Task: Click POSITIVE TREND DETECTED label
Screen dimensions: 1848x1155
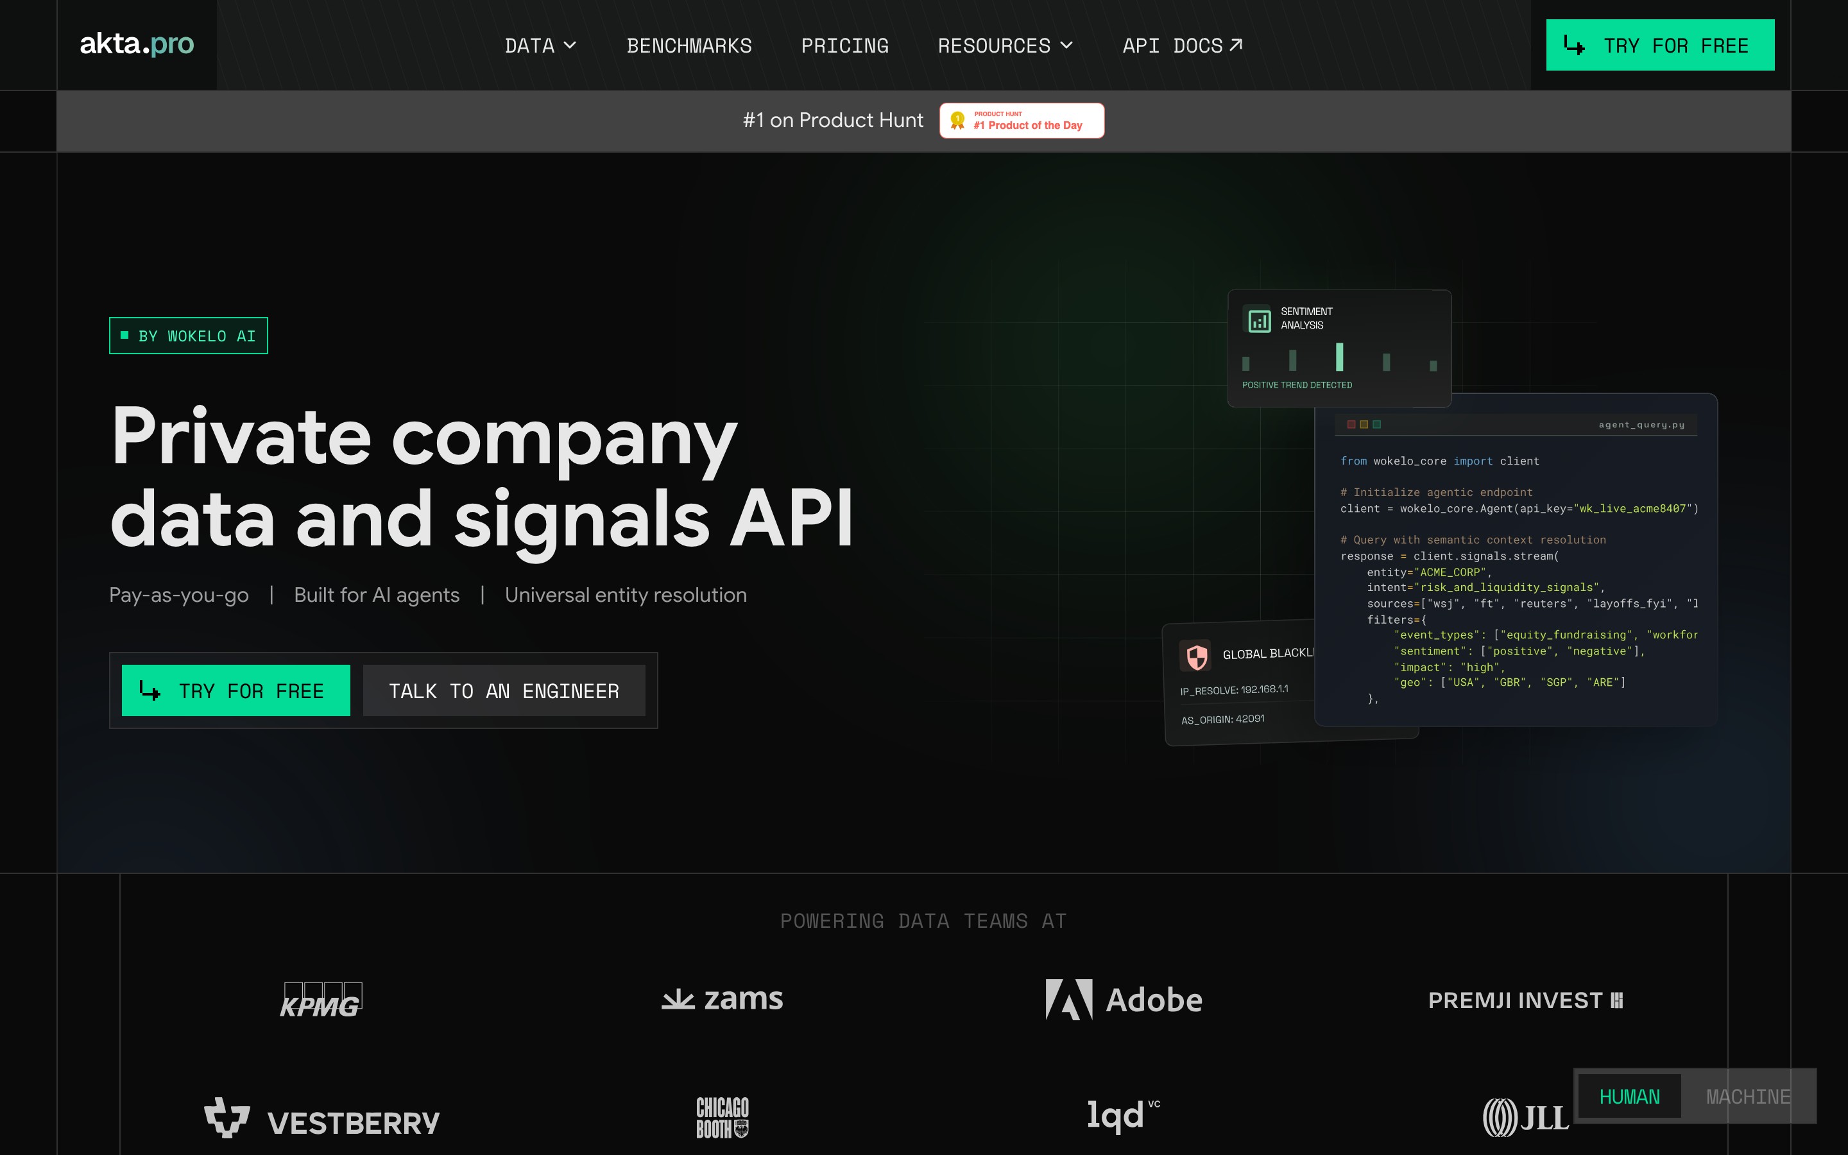Action: [x=1297, y=385]
